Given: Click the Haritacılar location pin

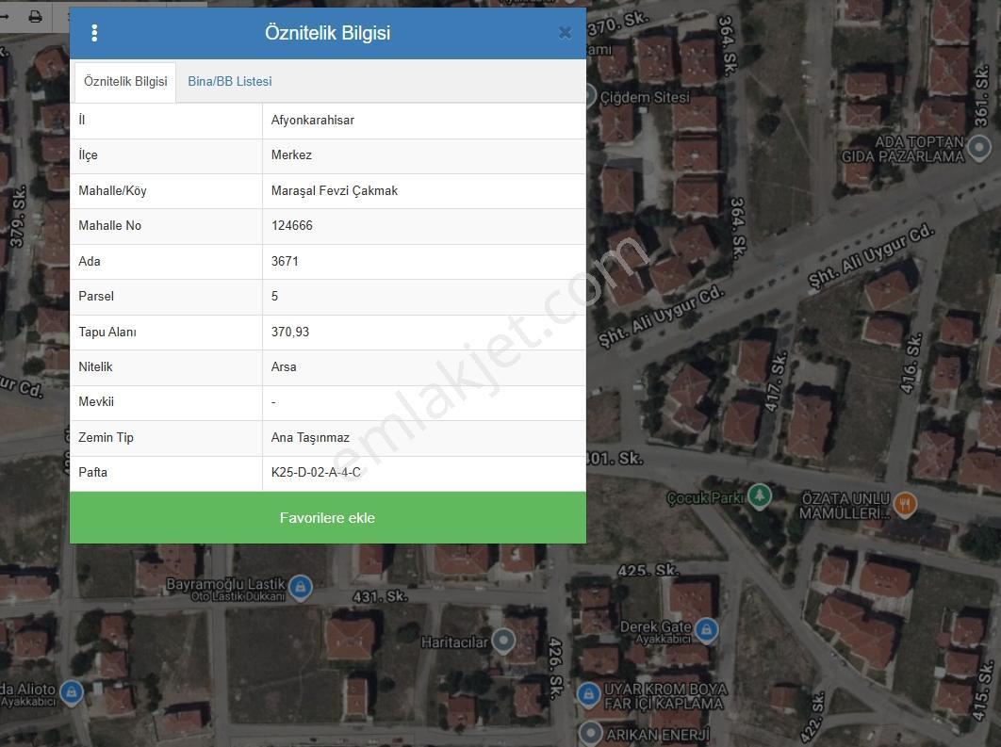Looking at the screenshot, I should click(x=503, y=641).
